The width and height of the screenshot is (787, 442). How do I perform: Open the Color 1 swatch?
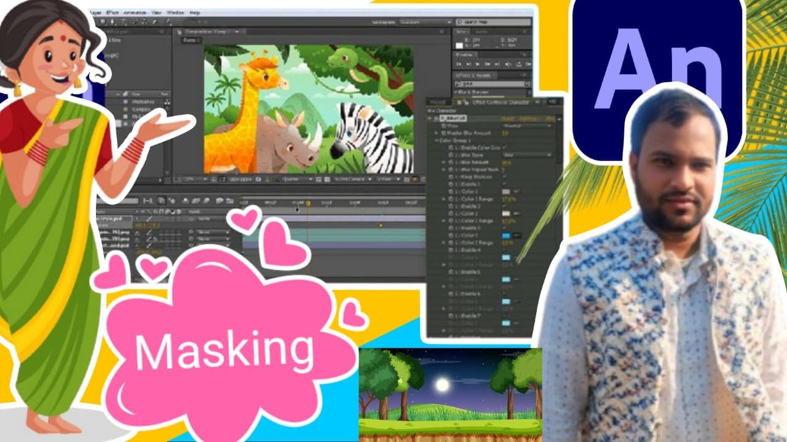click(x=505, y=191)
